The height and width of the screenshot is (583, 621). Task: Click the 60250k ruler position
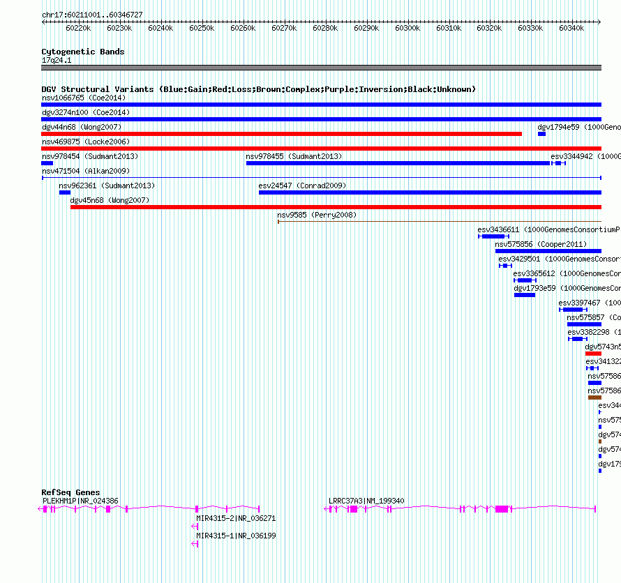[202, 28]
